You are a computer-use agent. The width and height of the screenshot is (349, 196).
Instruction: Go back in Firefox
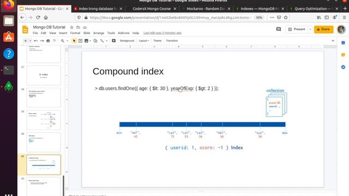[x=22, y=17]
